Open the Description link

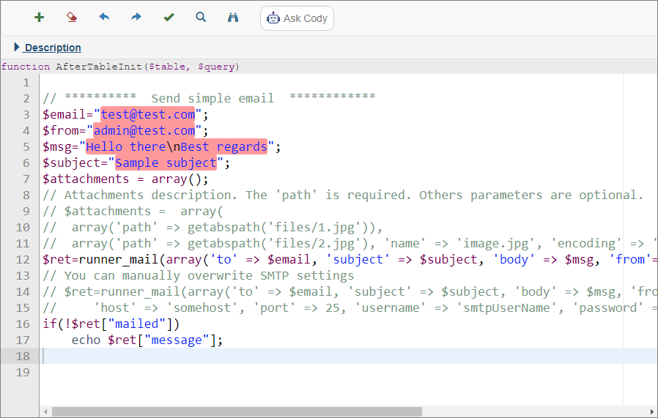(53, 48)
